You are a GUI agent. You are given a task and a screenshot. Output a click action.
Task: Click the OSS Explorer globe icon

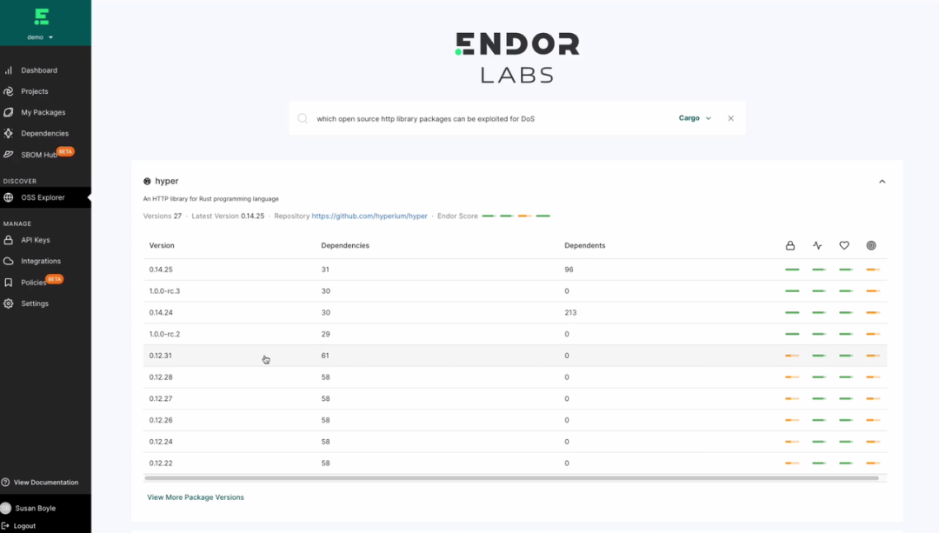(9, 197)
